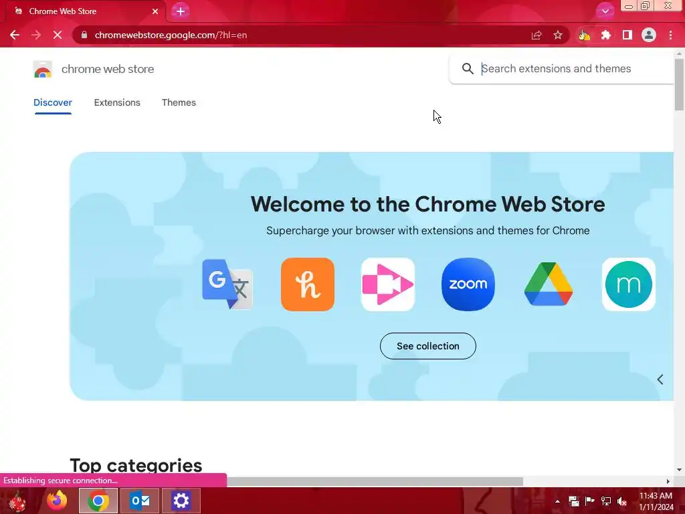Open a new tab
Image resolution: width=685 pixels, height=514 pixels.
(181, 11)
